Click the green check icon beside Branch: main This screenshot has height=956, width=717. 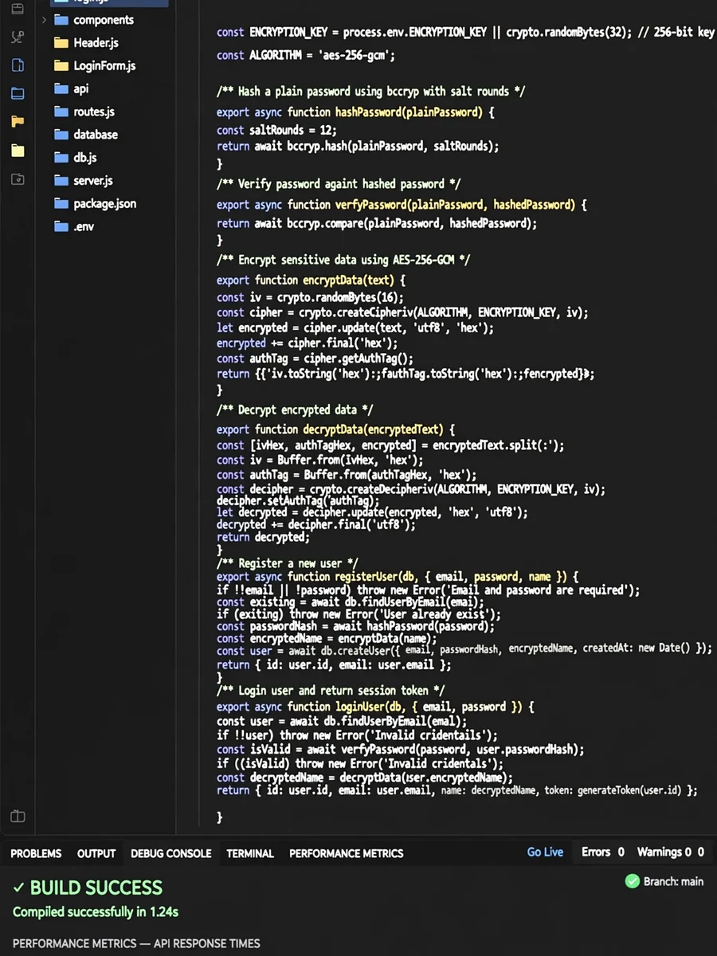[x=633, y=881]
